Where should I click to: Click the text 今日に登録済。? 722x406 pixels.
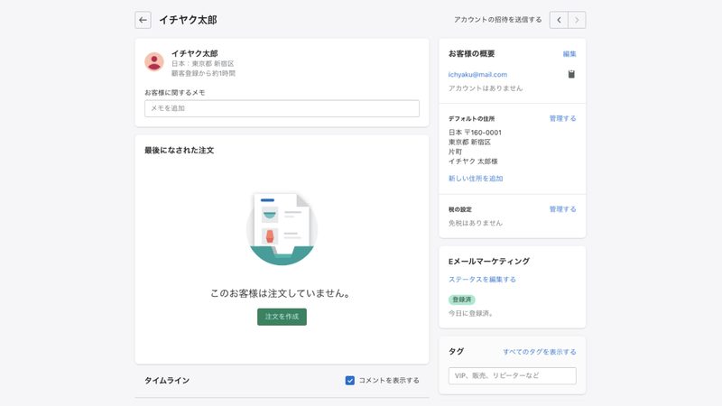(471, 313)
